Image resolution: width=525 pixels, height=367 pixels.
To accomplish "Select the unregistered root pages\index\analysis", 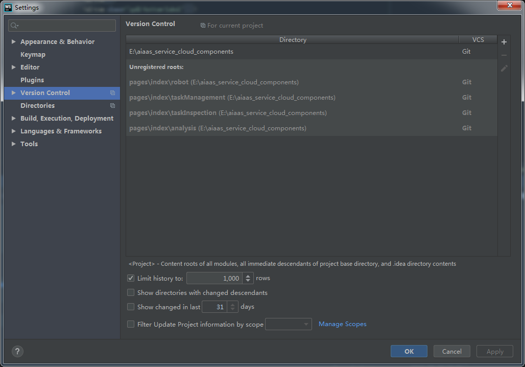I will (312, 128).
